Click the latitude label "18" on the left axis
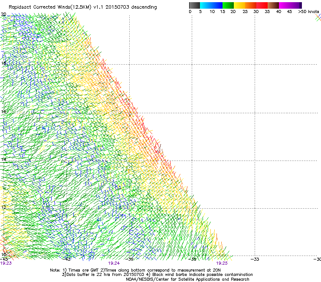The height and width of the screenshot is (282, 321). 3,63
